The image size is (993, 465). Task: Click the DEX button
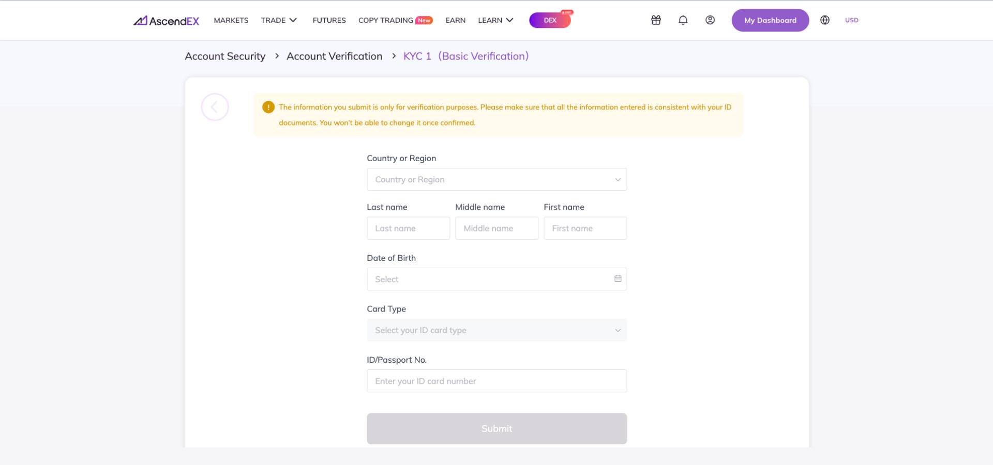(550, 20)
